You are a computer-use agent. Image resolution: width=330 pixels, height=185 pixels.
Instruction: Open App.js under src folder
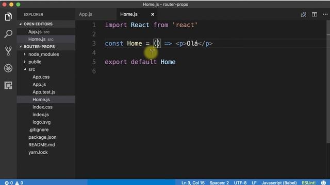[x=39, y=84]
